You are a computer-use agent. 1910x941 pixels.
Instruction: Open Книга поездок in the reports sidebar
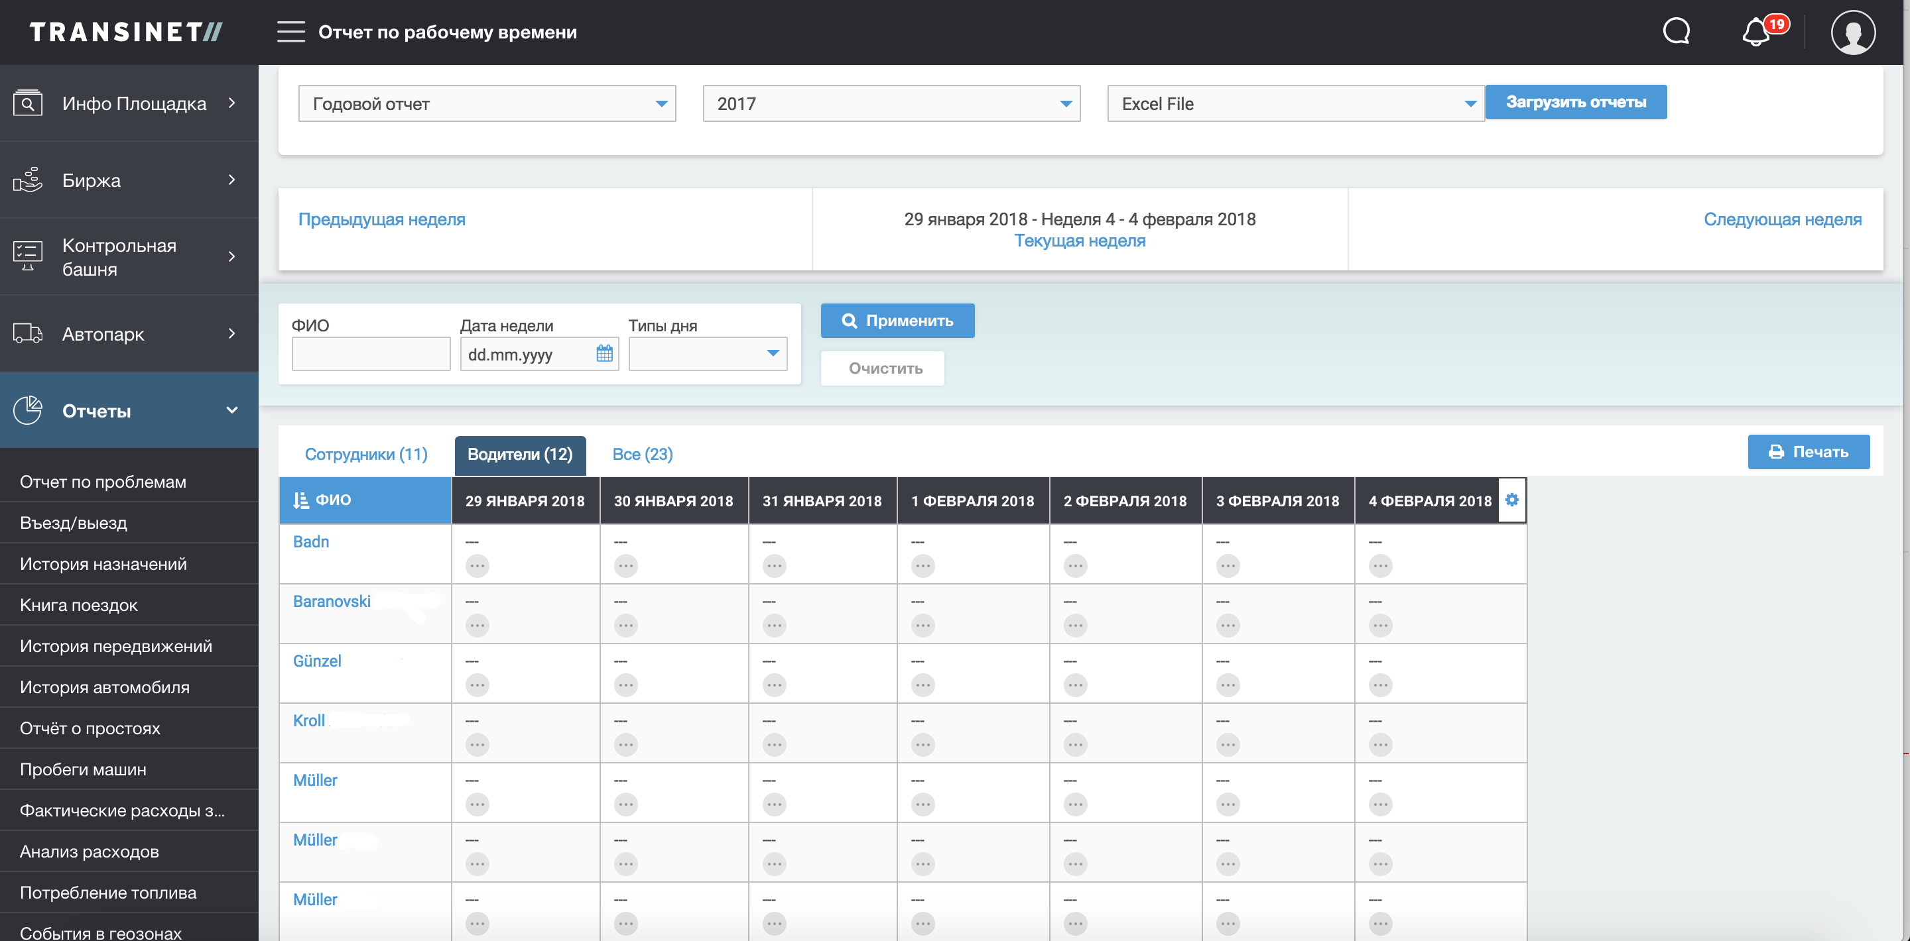tap(79, 605)
